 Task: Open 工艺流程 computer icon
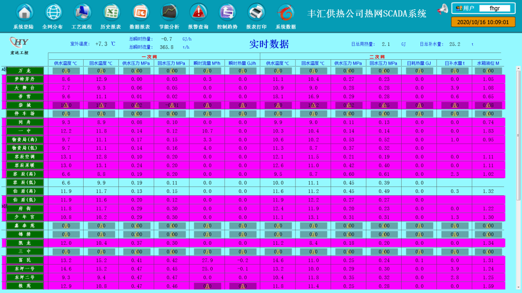pyautogui.click(x=82, y=12)
